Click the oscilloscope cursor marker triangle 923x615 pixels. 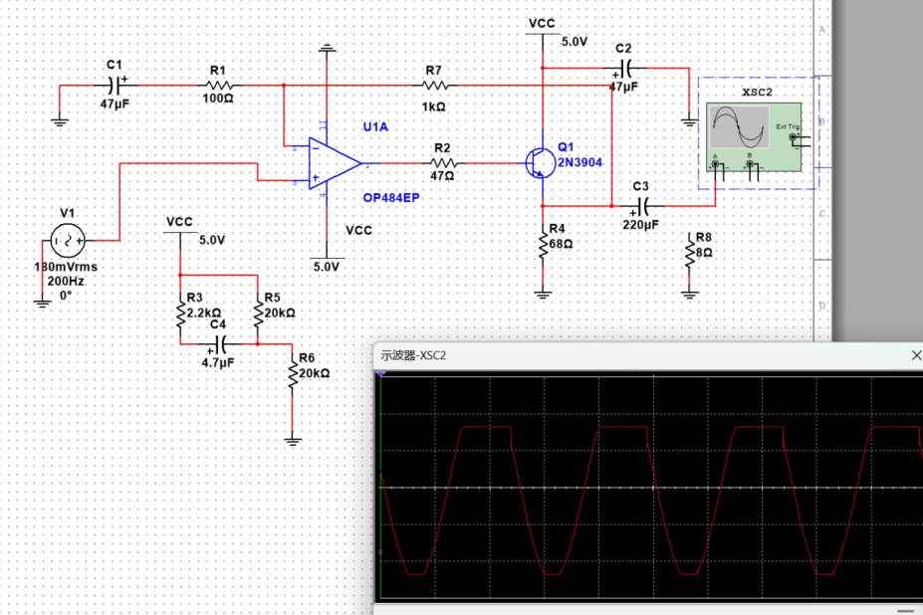381,374
